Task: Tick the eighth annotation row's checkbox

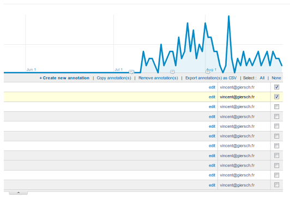Action: click(x=276, y=156)
